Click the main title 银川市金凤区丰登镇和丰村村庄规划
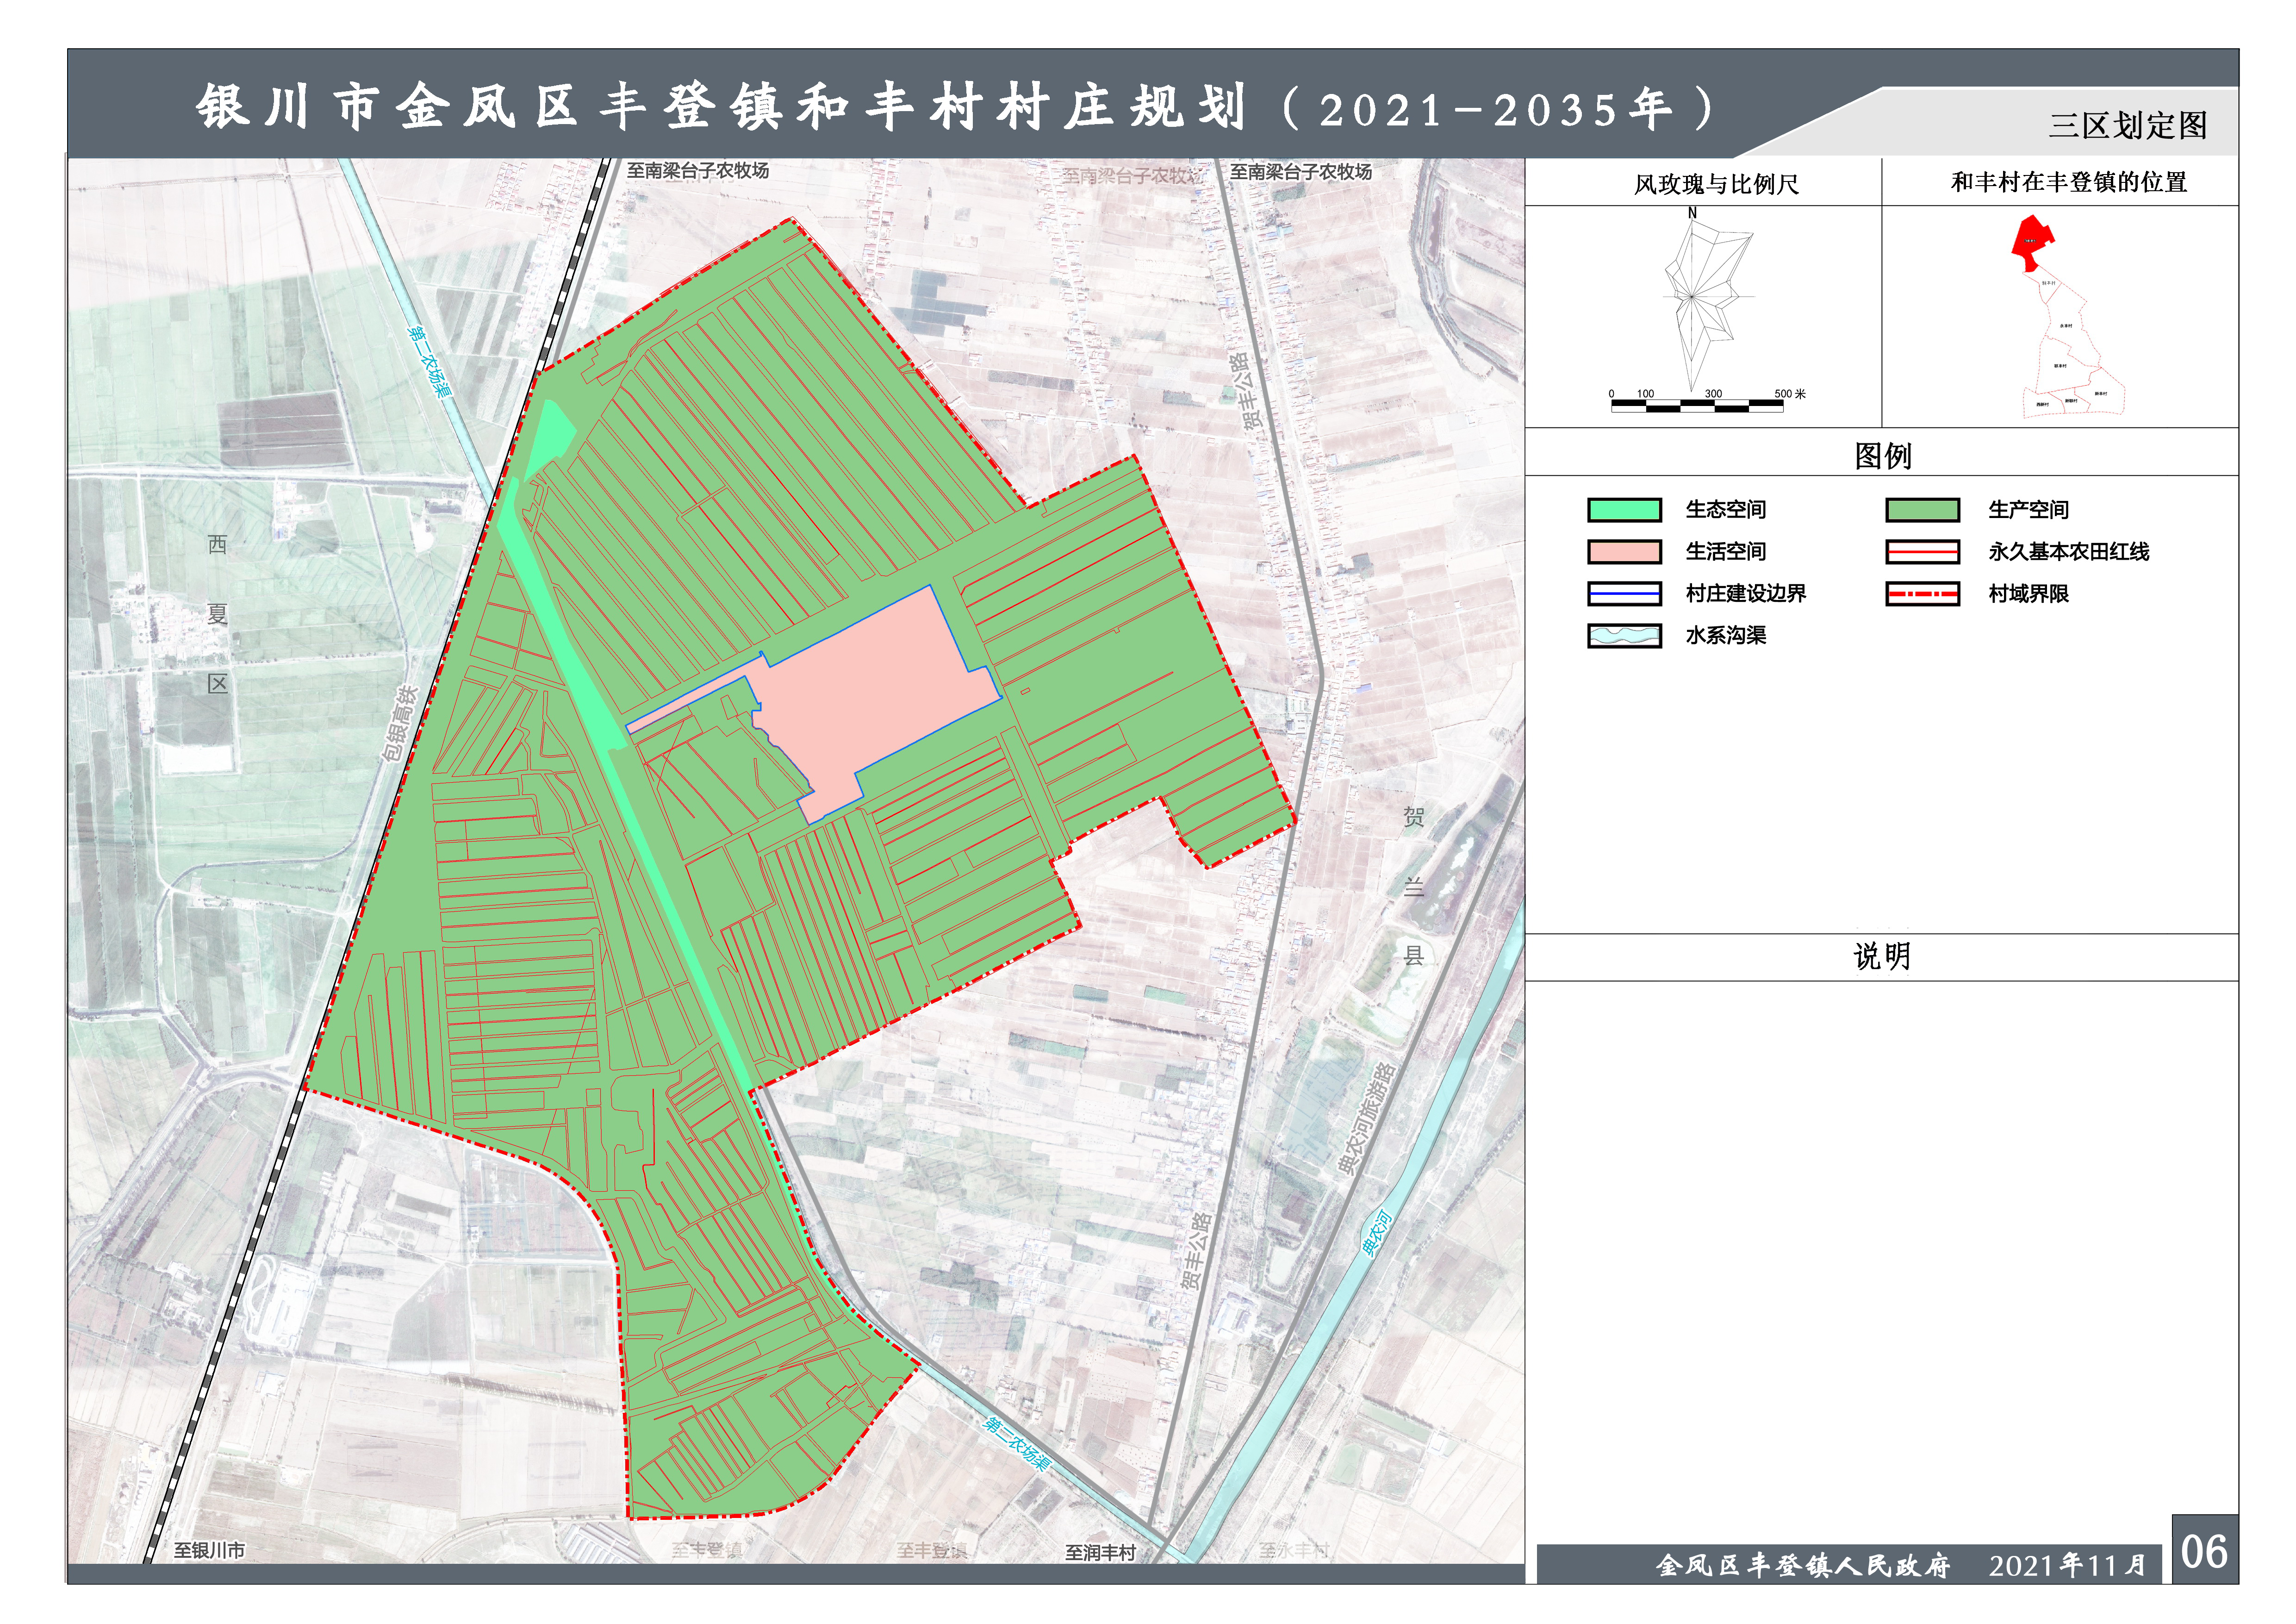The width and height of the screenshot is (2296, 1624). pos(721,108)
